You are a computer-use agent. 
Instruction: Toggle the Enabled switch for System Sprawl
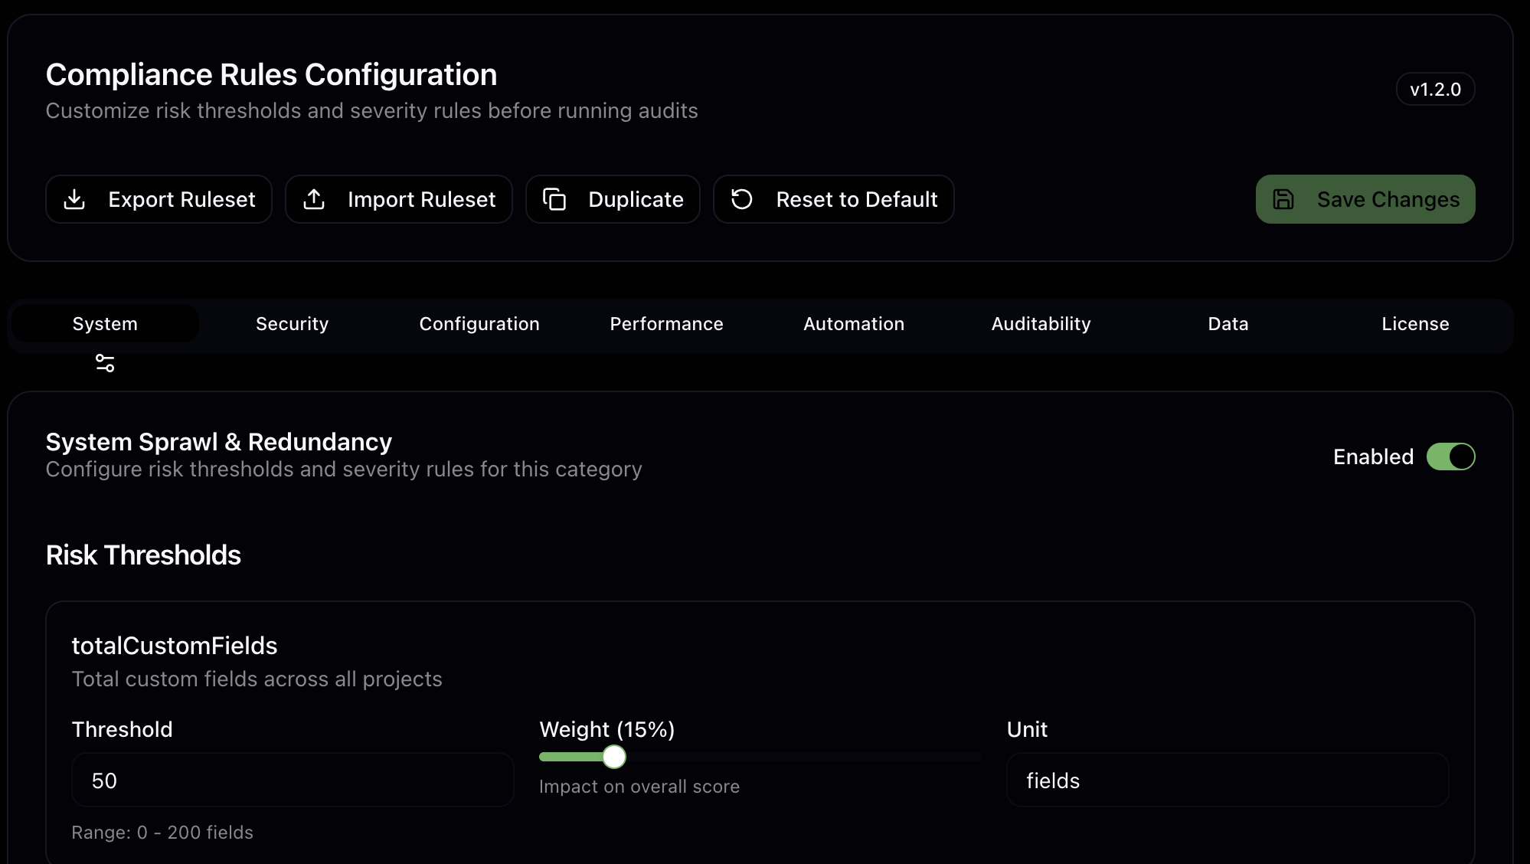pyautogui.click(x=1450, y=457)
